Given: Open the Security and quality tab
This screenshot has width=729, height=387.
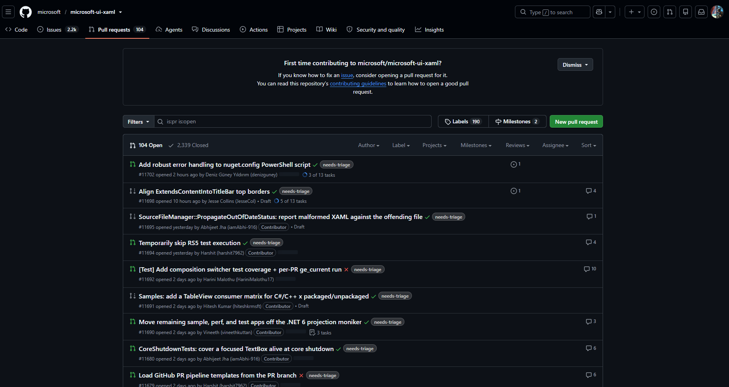Looking at the screenshot, I should coord(376,30).
